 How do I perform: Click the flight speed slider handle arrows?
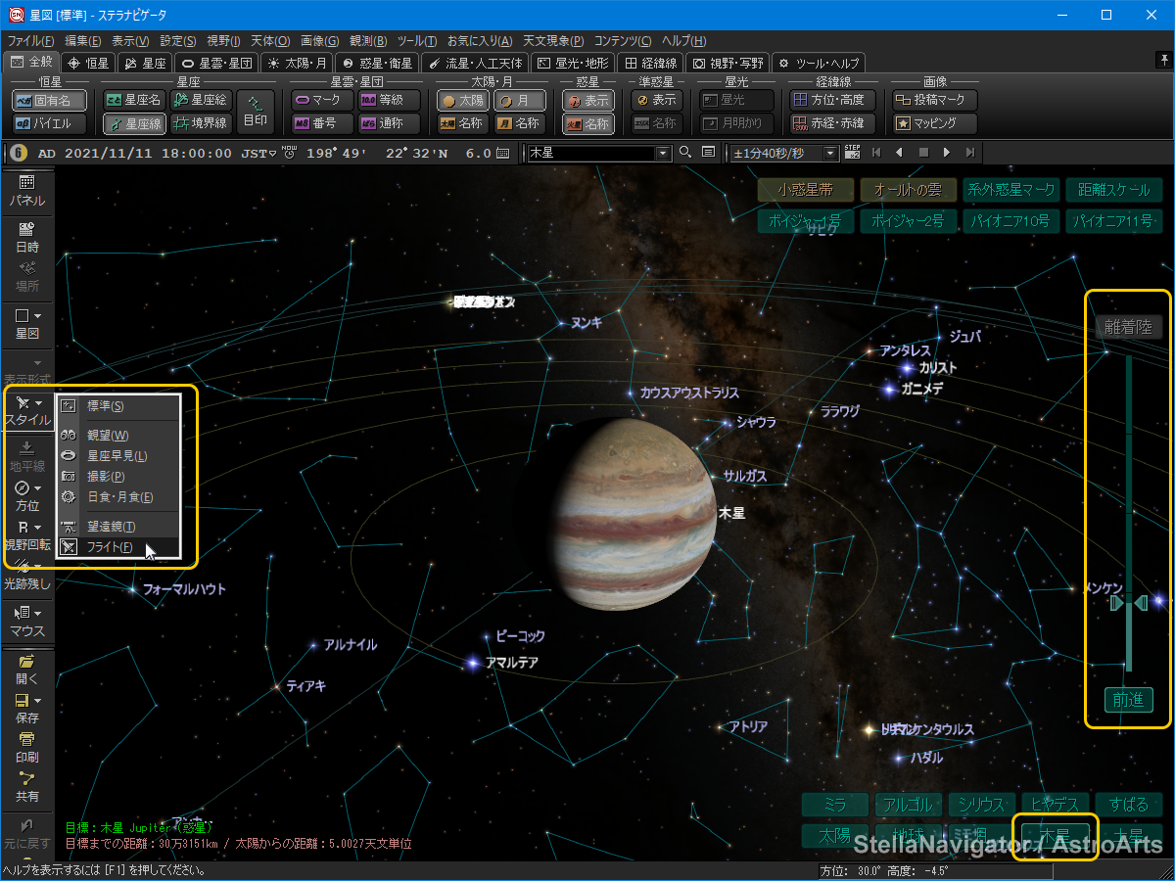pos(1129,603)
